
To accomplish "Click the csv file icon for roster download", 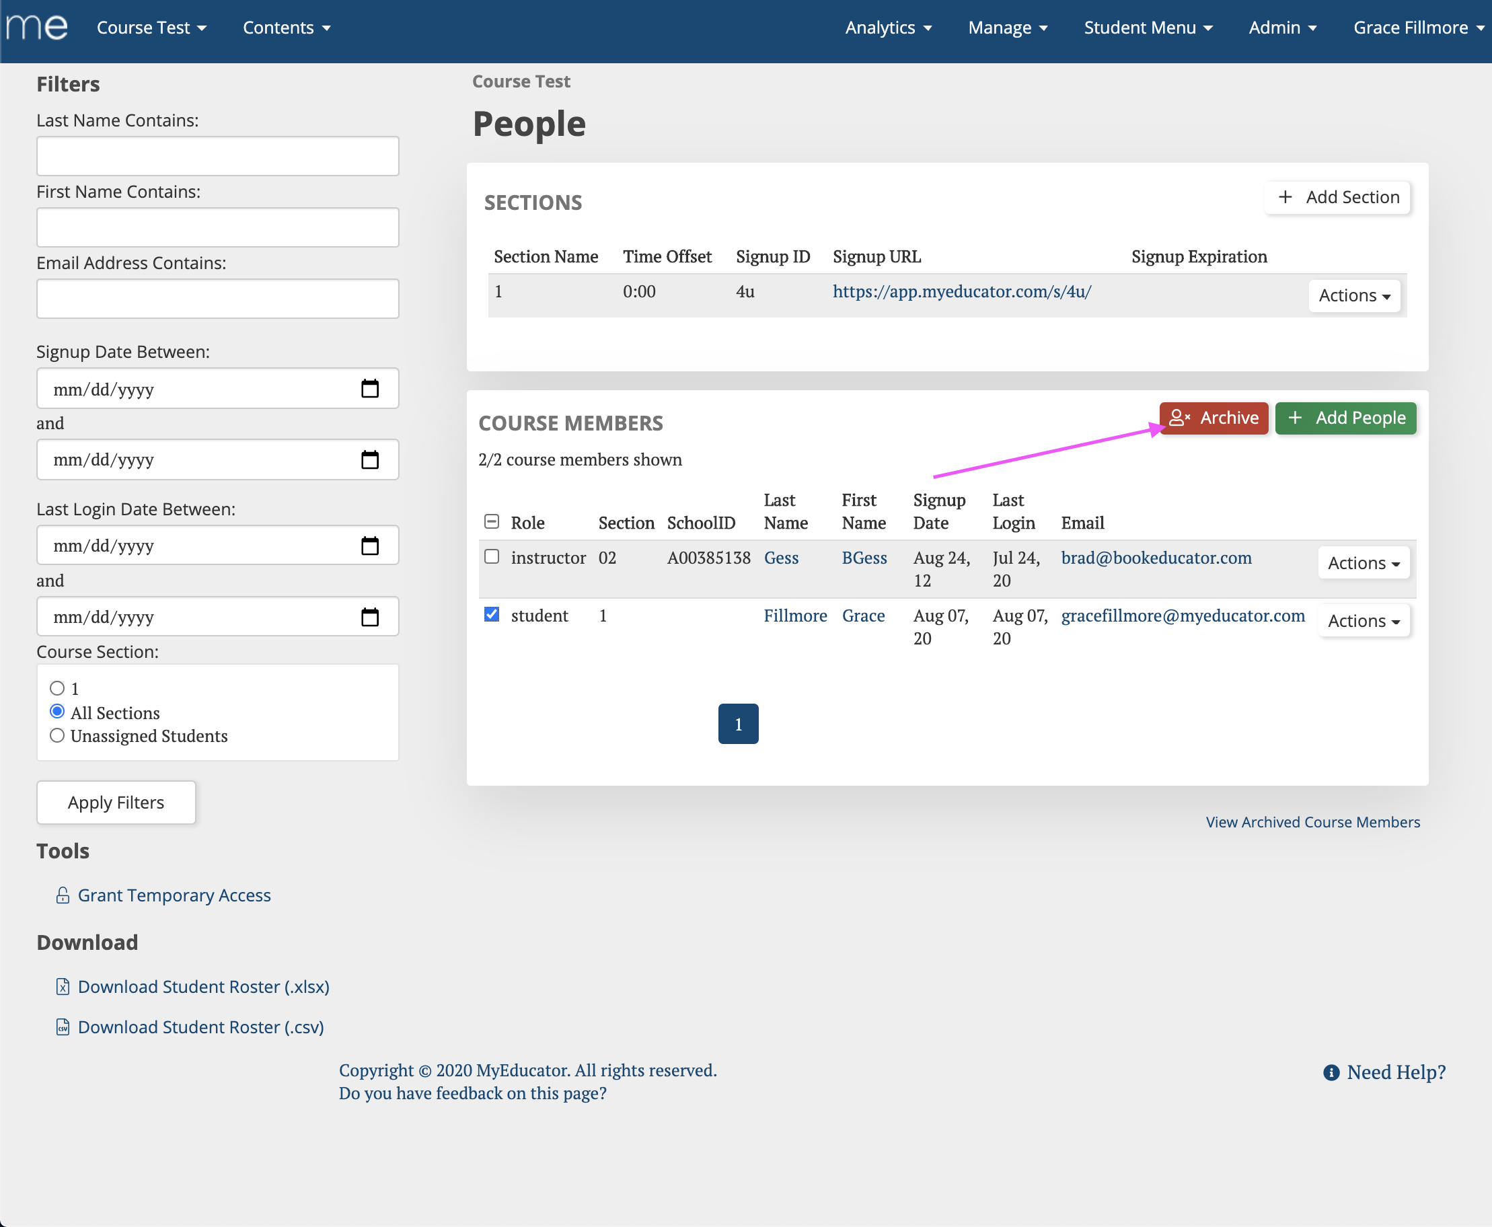I will coord(63,1027).
